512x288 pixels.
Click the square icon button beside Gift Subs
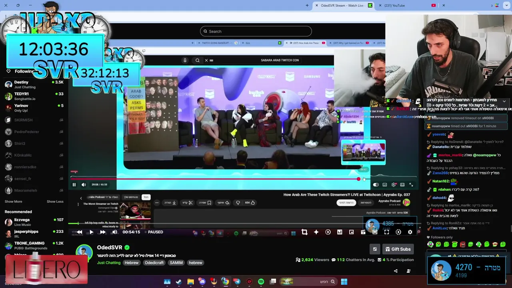pyautogui.click(x=375, y=249)
